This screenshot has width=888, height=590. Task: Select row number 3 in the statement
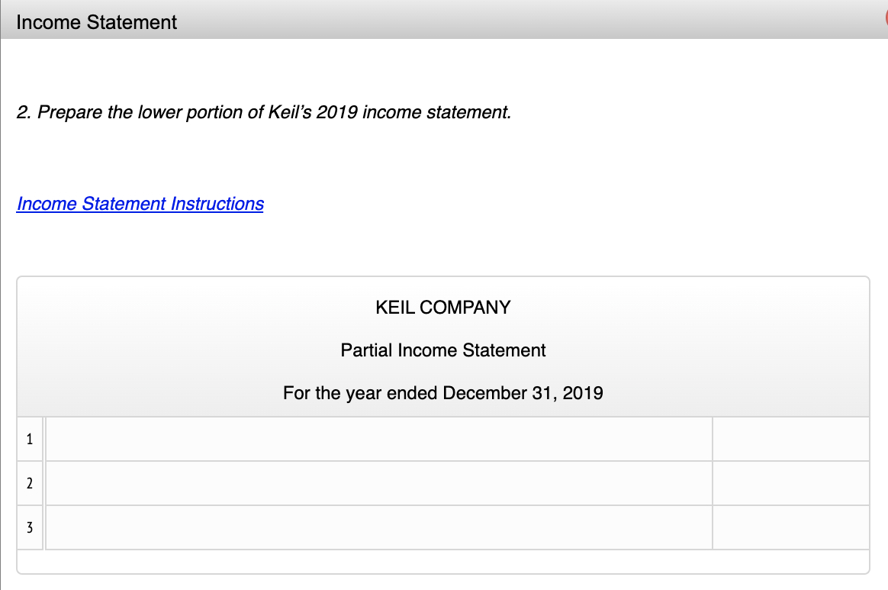29,527
